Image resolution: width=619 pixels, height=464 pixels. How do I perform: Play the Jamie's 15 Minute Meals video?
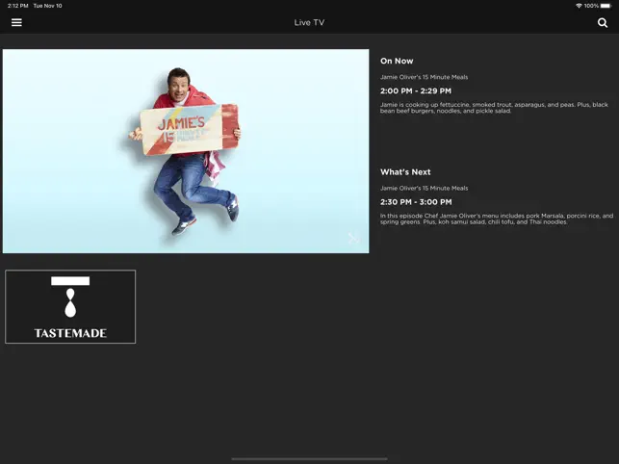coord(186,151)
